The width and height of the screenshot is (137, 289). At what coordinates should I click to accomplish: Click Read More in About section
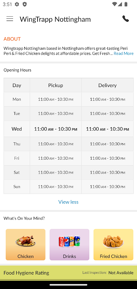point(124,53)
